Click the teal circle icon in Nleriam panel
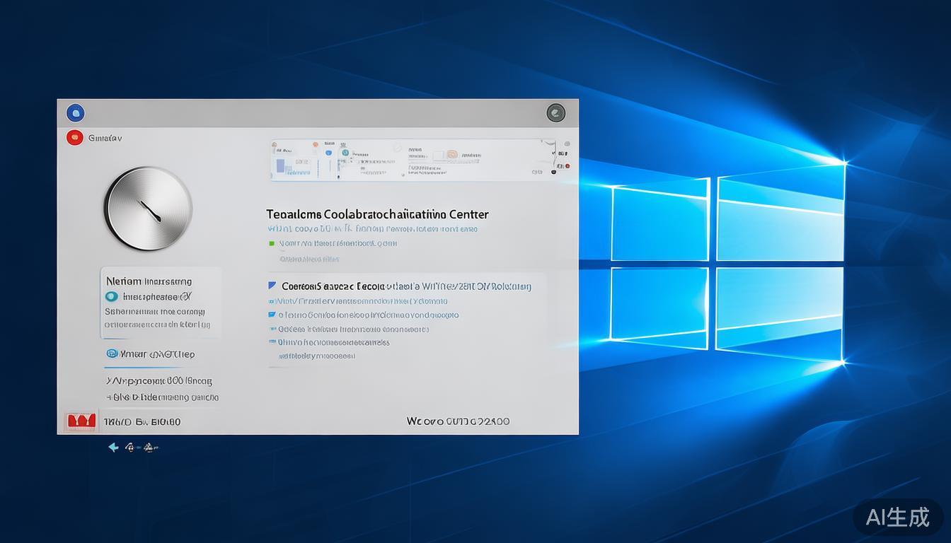Screen dimensions: 951x543 point(111,297)
